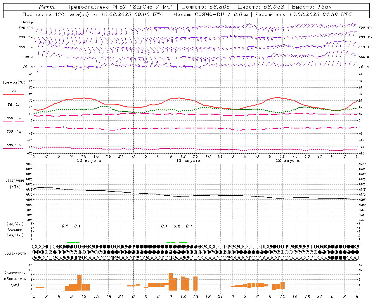Click the Тем-ра(°C) axis label
This screenshot has width=374, height=299.
pos(14,83)
